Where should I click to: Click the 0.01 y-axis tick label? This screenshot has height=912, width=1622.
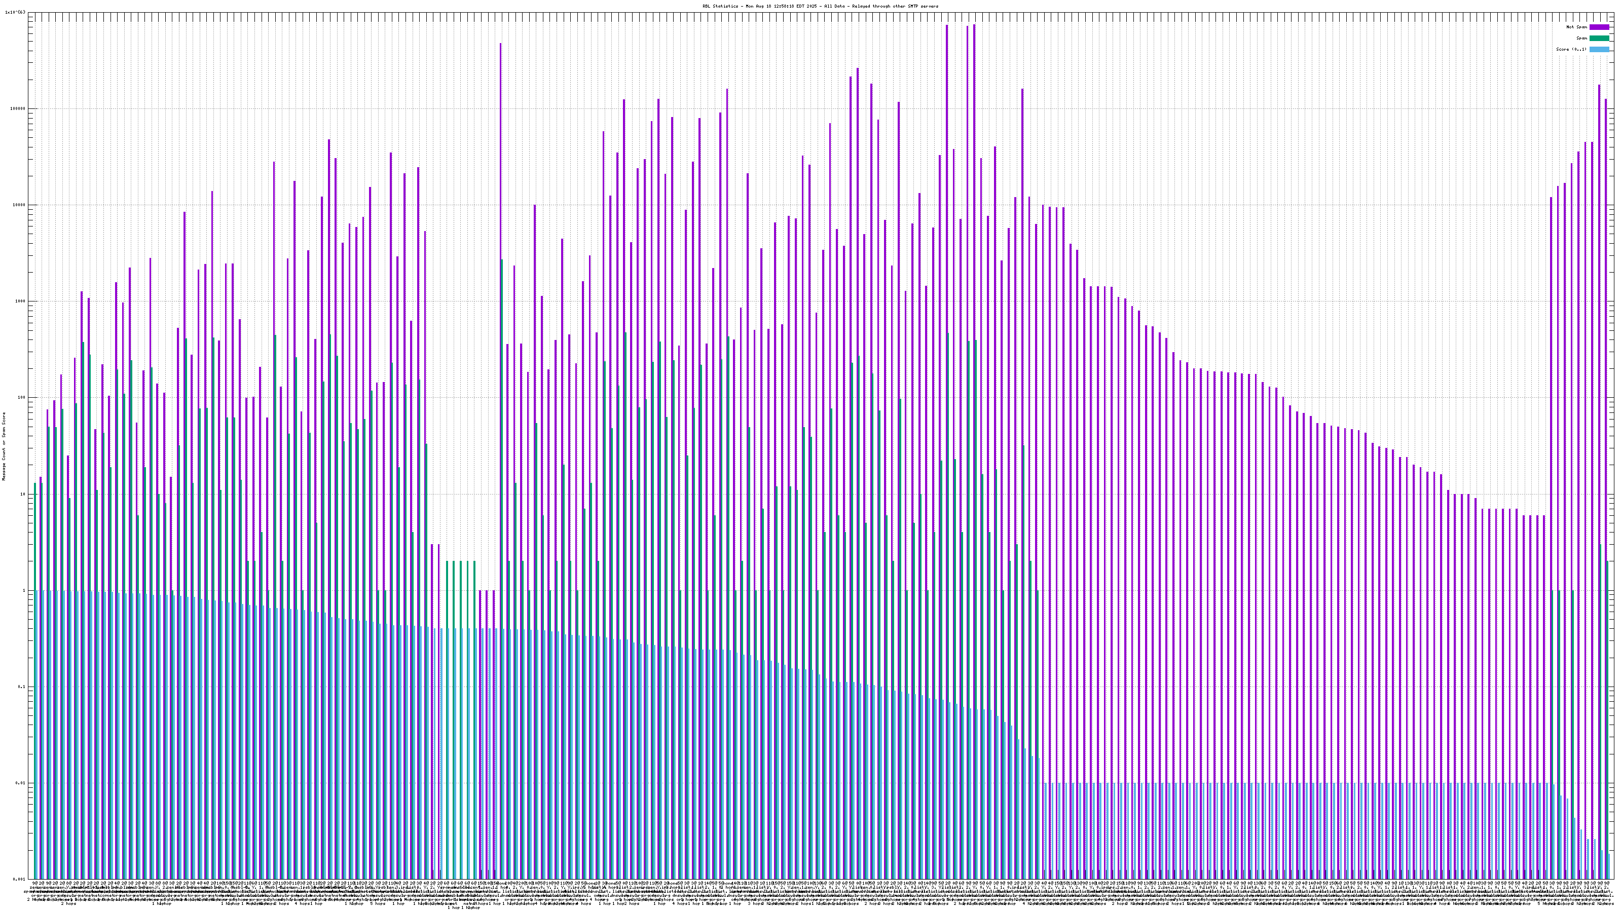[20, 783]
